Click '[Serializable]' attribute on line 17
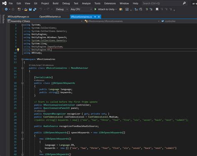The image size is (197, 156). [x=43, y=77]
